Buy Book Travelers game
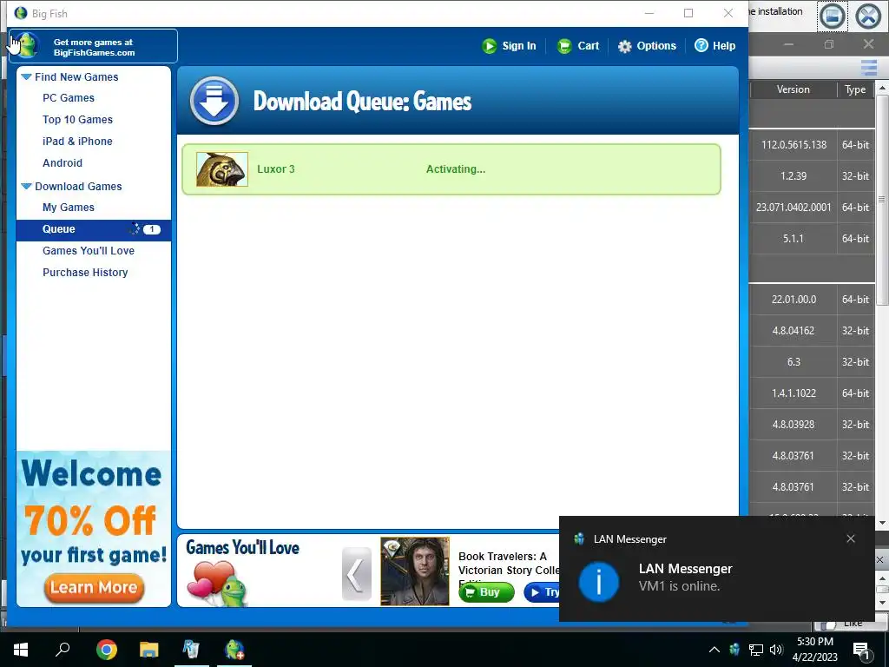Image resolution: width=889 pixels, height=667 pixels. coord(486,592)
